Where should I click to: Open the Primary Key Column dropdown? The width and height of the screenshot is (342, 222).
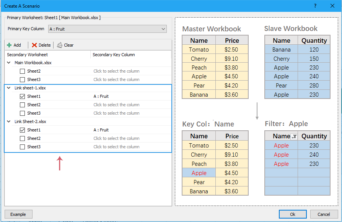(164, 29)
